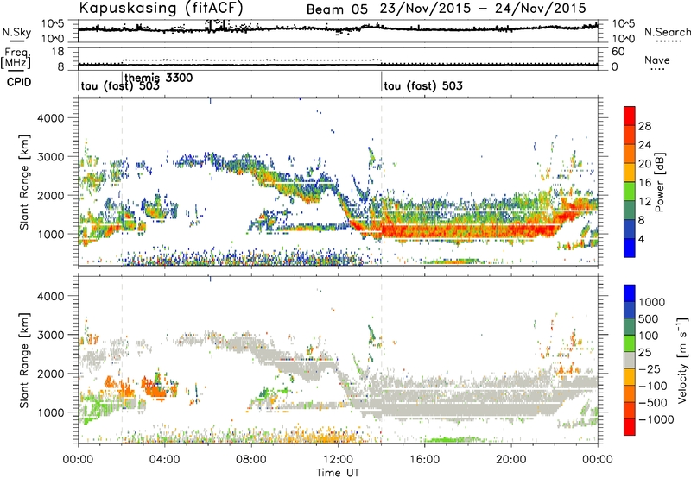Click the date range '23/Nov/2015 – 24/Nov/2015'
This screenshot has height=478, width=691.
483,9
